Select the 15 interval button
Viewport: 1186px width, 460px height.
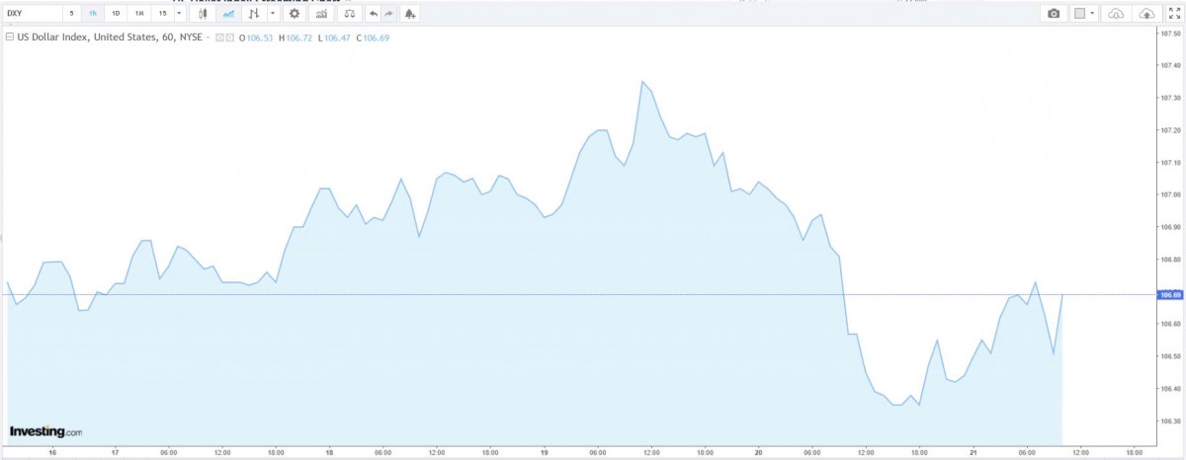coord(162,14)
